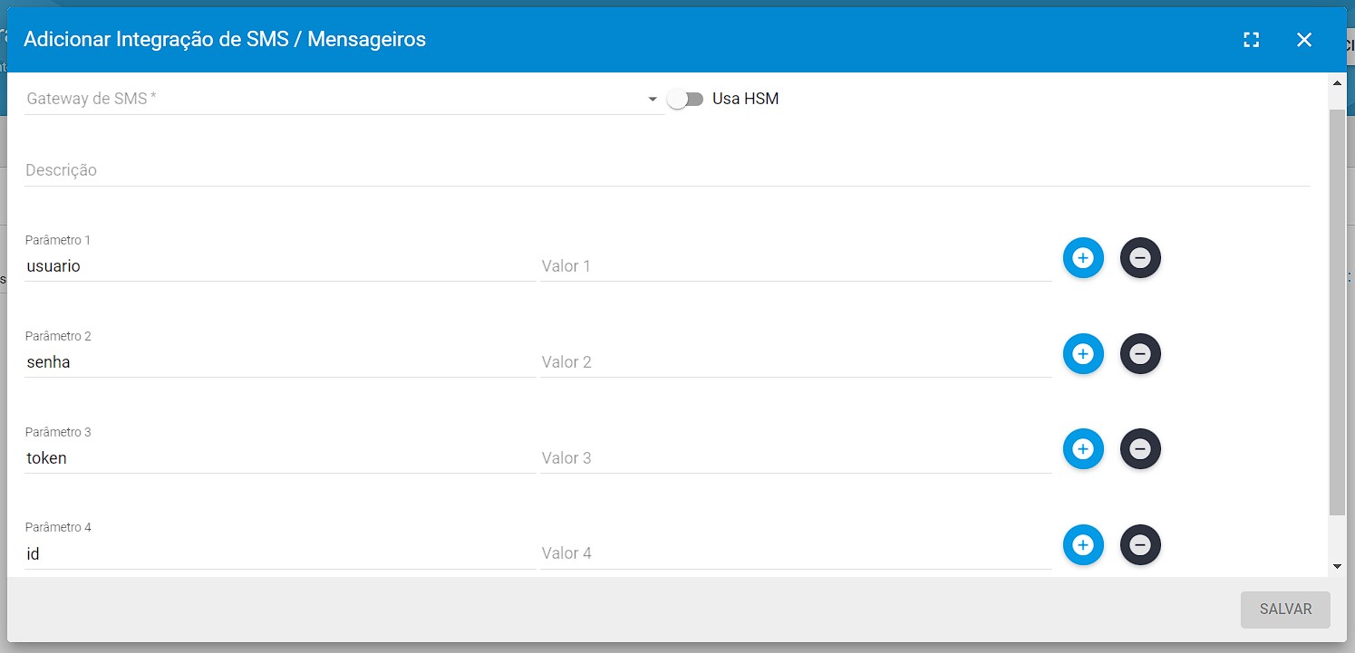Click the dialog title Adicionar Integração de SMS
The height and width of the screenshot is (653, 1355).
click(x=225, y=39)
